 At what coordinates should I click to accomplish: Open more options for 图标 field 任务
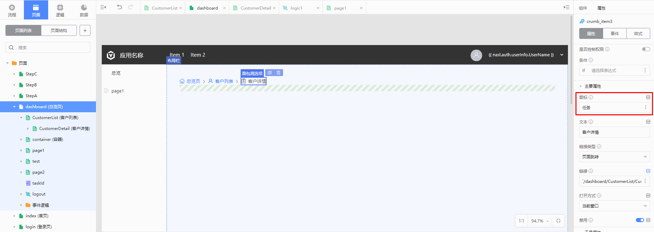[645, 107]
